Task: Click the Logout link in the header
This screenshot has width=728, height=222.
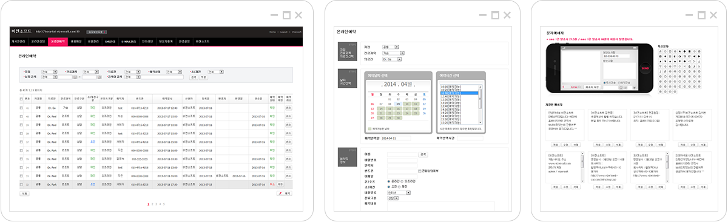Action: tap(283, 31)
